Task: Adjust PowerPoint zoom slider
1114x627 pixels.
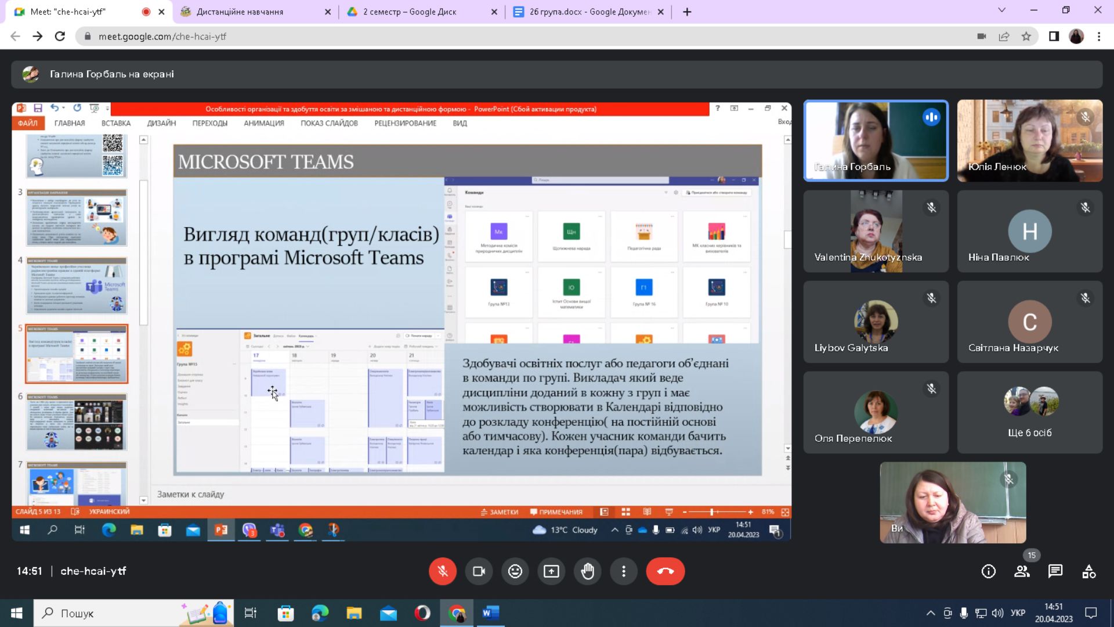Action: pos(712,512)
